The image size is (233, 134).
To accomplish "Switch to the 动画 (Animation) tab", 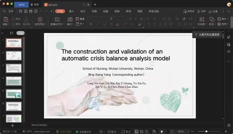I will pyautogui.click(x=106, y=11).
